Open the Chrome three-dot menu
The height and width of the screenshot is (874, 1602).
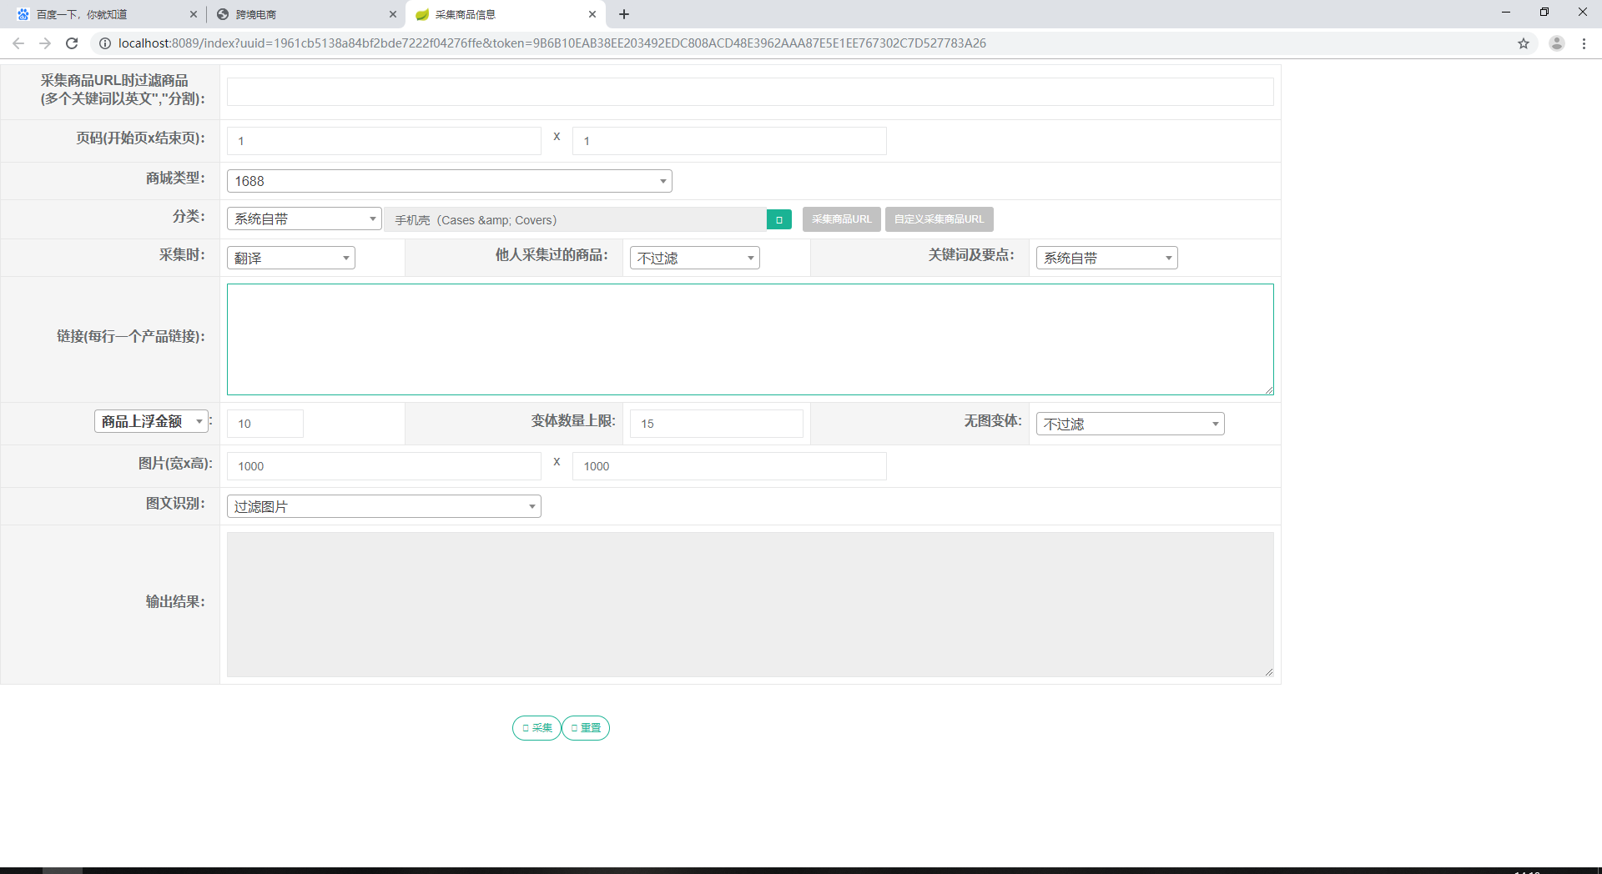1584,43
